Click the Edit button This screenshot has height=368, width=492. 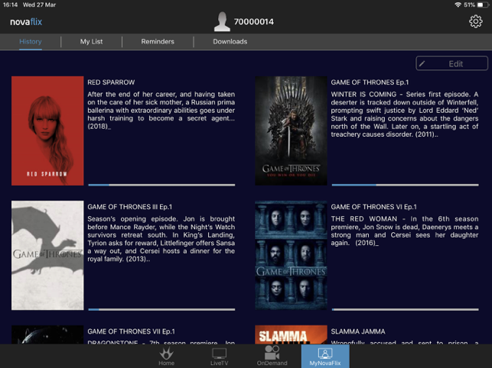[452, 63]
